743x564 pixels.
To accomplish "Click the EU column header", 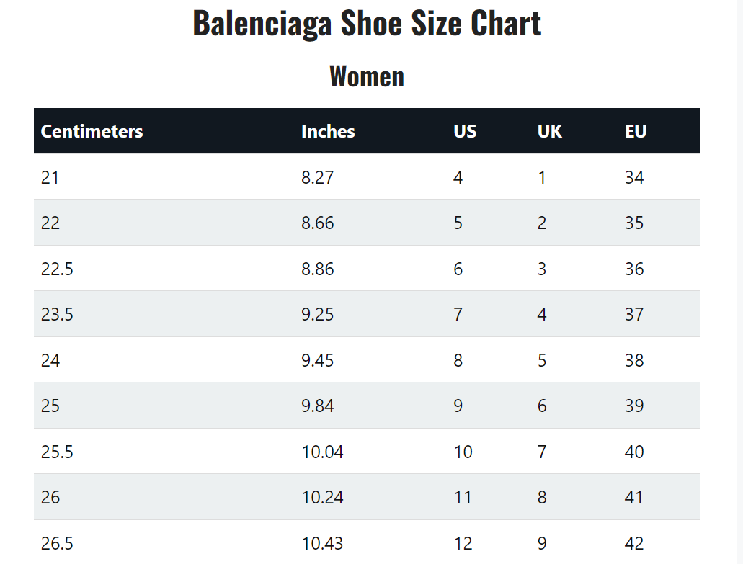I will point(636,131).
